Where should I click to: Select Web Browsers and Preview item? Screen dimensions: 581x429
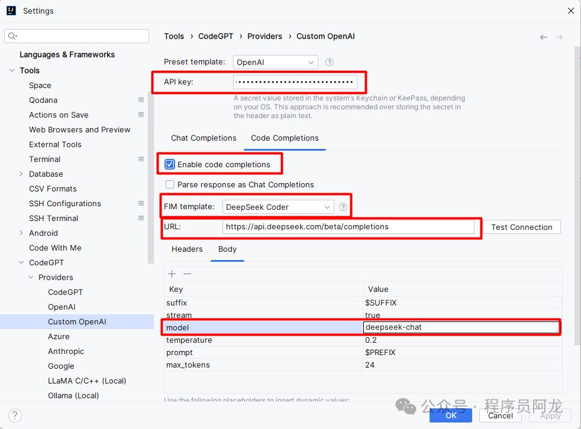[80, 129]
